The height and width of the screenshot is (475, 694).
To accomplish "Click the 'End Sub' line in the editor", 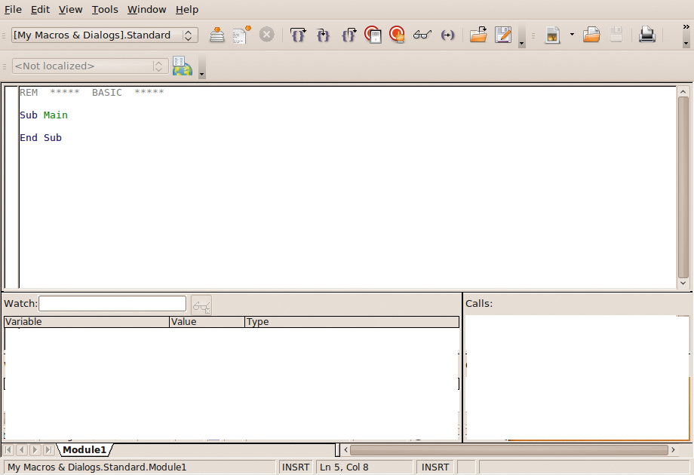I will coord(41,137).
